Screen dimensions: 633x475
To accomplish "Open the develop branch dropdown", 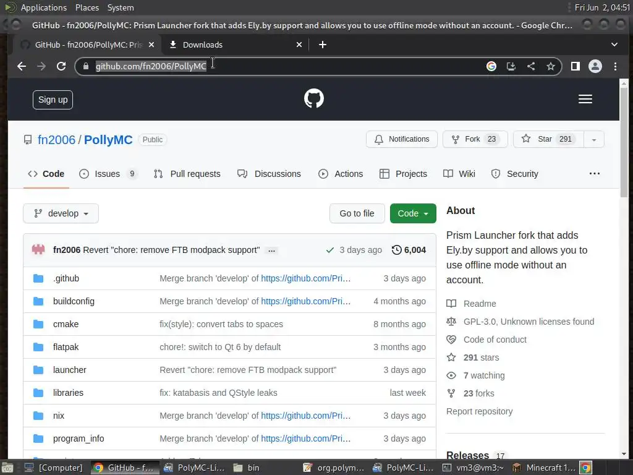I will tap(61, 213).
